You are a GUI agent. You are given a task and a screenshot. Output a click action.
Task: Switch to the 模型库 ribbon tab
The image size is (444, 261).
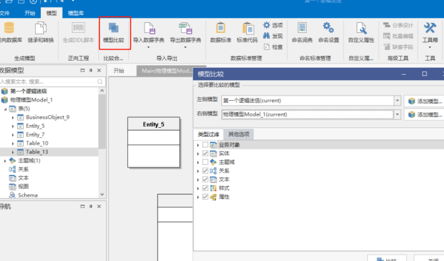(75, 13)
